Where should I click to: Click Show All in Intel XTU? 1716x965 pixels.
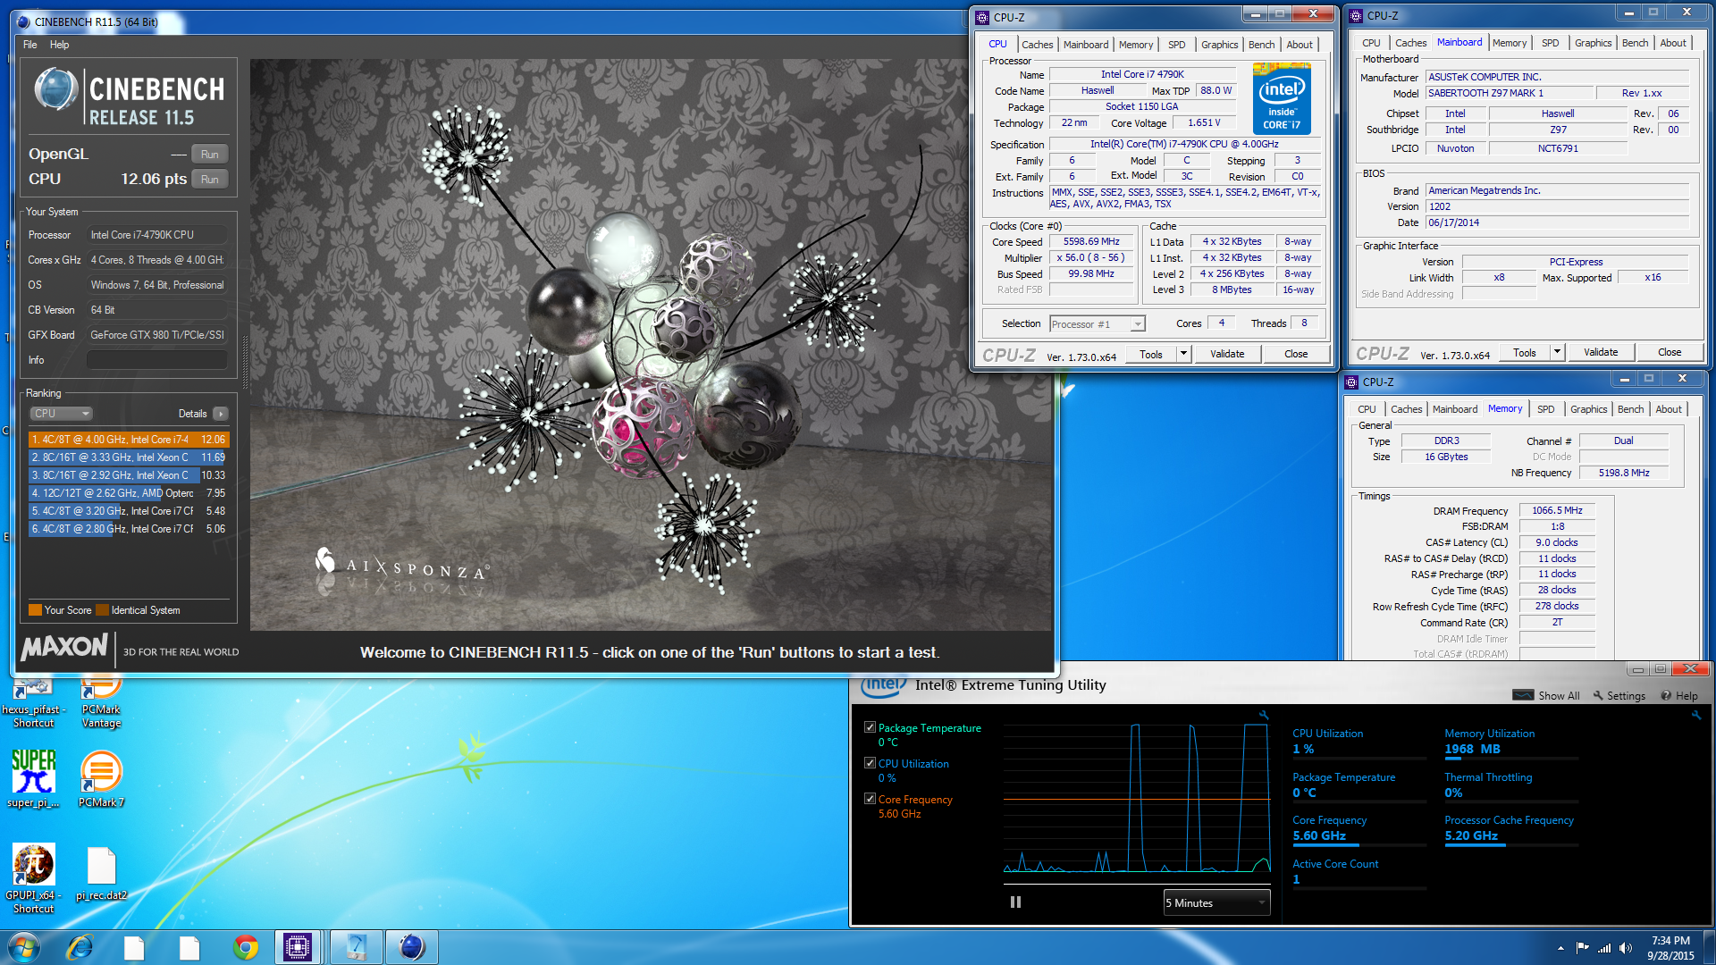coord(1546,696)
